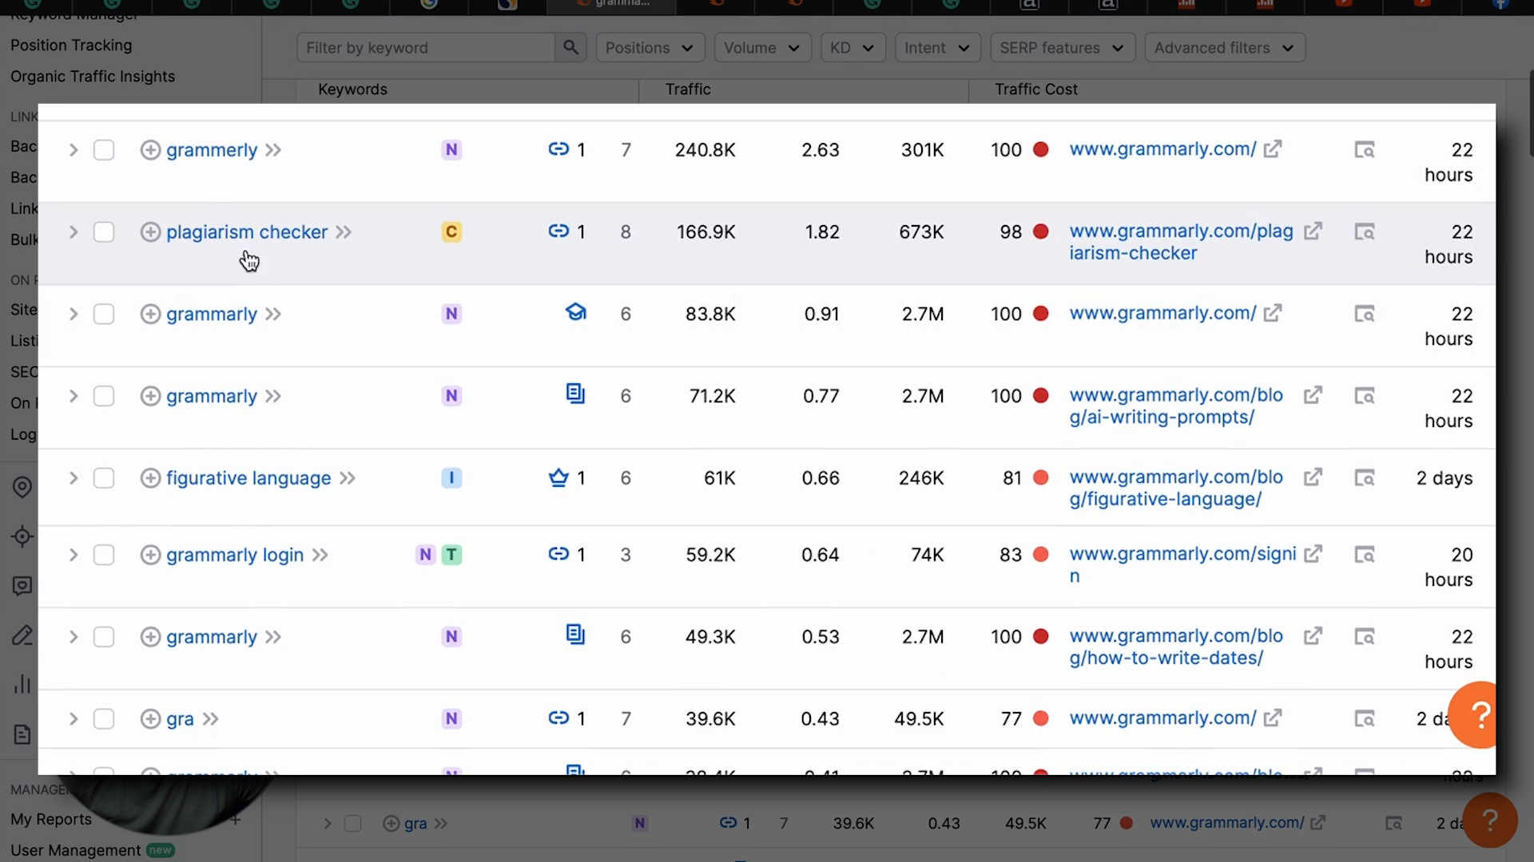Open Position Tracking in the sidebar
Screen dimensions: 1534x862
(x=71, y=45)
